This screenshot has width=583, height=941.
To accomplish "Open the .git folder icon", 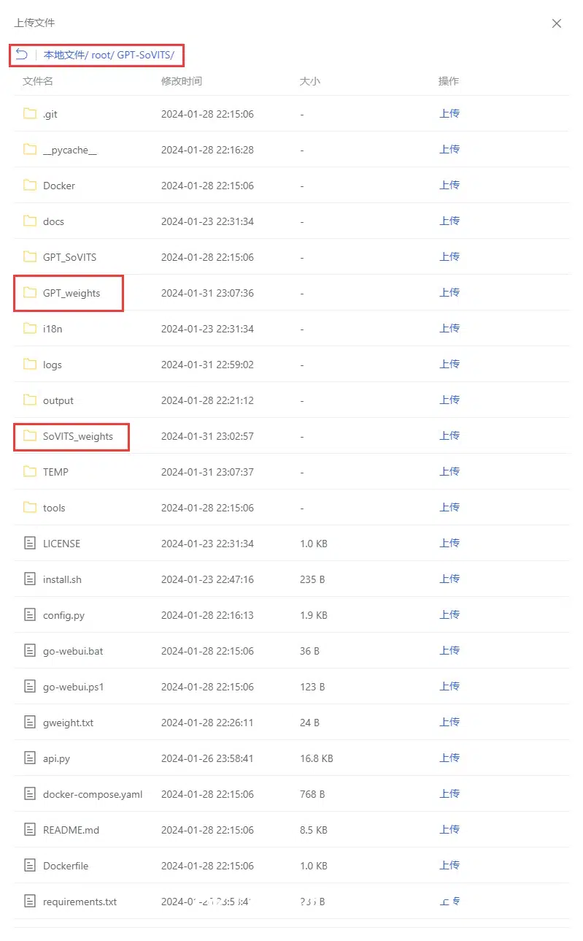I will [30, 113].
